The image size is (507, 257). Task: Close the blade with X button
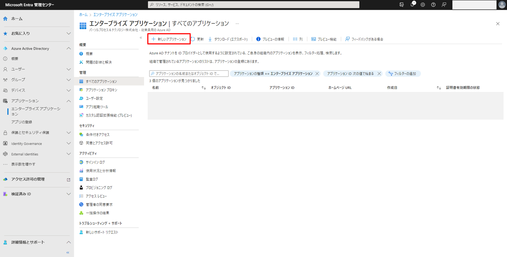498,23
